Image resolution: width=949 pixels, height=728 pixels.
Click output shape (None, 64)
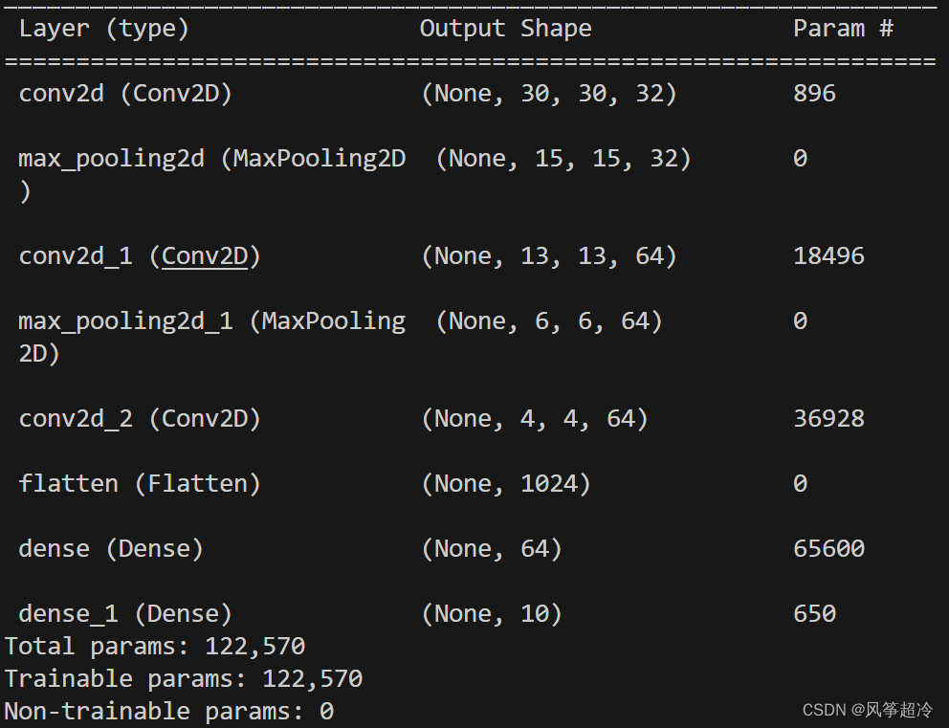coord(492,549)
